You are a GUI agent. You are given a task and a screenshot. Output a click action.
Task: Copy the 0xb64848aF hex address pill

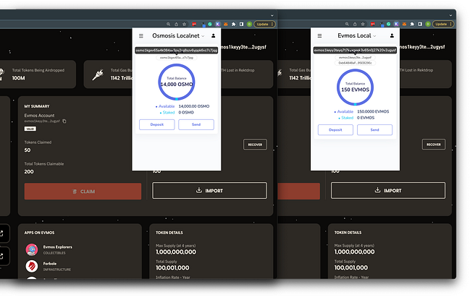355,63
